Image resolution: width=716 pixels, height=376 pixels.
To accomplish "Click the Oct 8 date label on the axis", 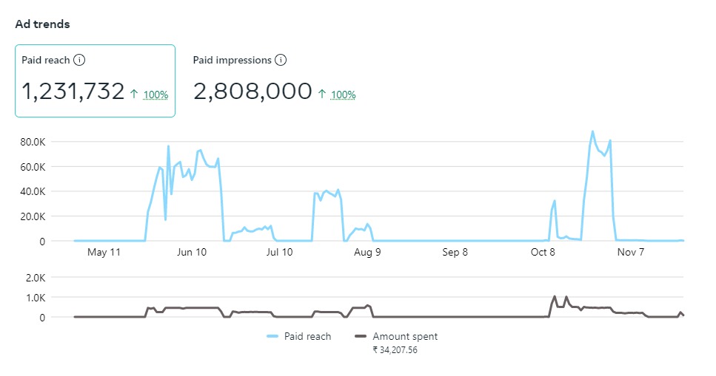I will tap(543, 252).
